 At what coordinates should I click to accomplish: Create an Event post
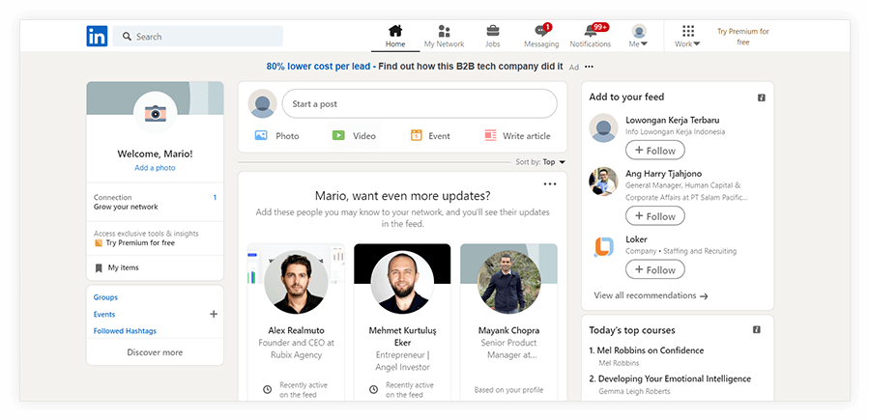tap(430, 135)
